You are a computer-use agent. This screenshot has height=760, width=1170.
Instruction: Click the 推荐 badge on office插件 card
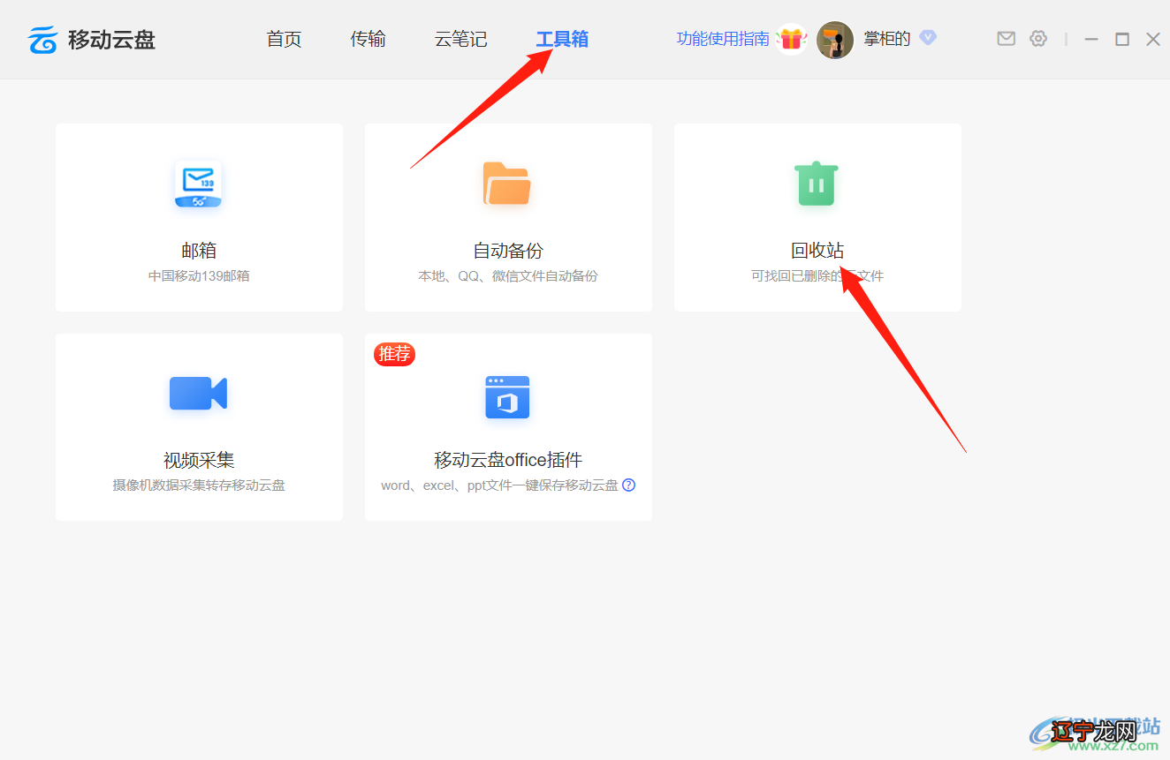pos(394,354)
